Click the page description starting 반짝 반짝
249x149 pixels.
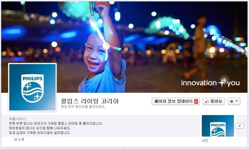[56, 123]
